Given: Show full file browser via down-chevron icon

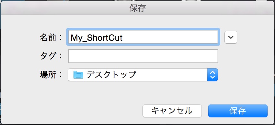Looking at the screenshot, I should tap(231, 37).
